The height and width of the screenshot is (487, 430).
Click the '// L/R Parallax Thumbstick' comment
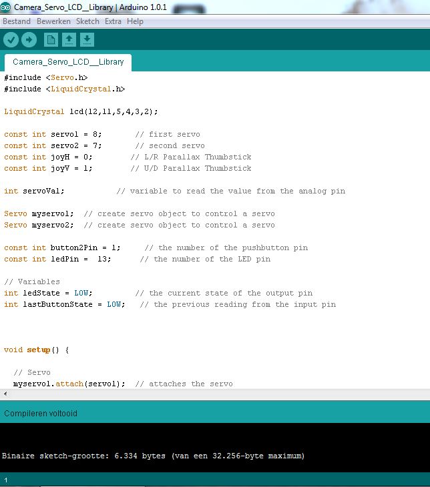tap(191, 157)
